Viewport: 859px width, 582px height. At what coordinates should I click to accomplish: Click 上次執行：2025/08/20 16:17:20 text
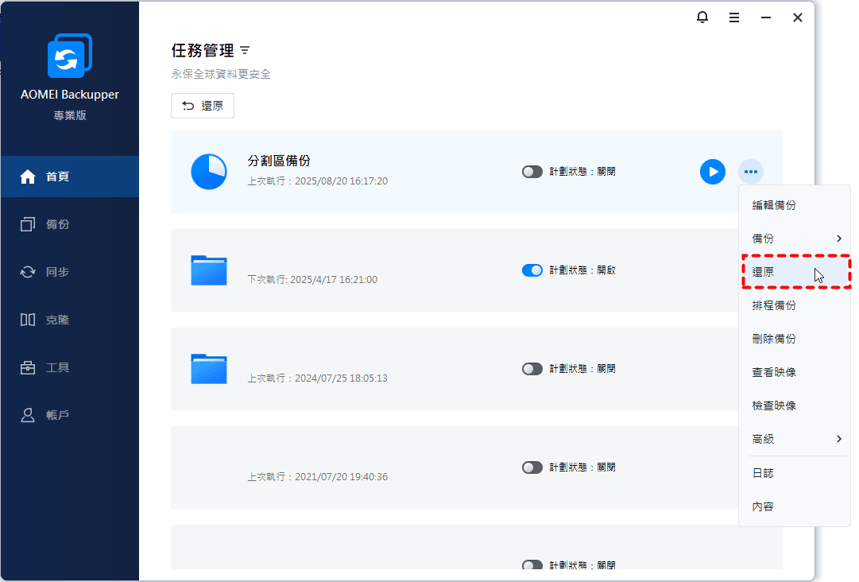click(318, 180)
